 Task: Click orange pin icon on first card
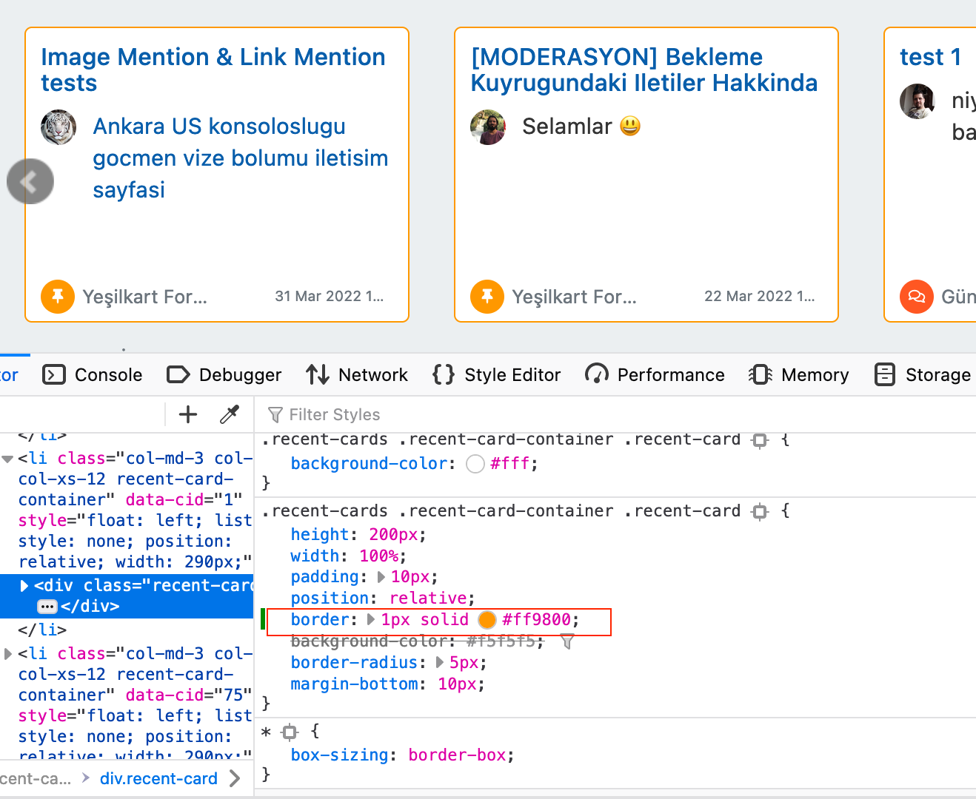tap(58, 297)
